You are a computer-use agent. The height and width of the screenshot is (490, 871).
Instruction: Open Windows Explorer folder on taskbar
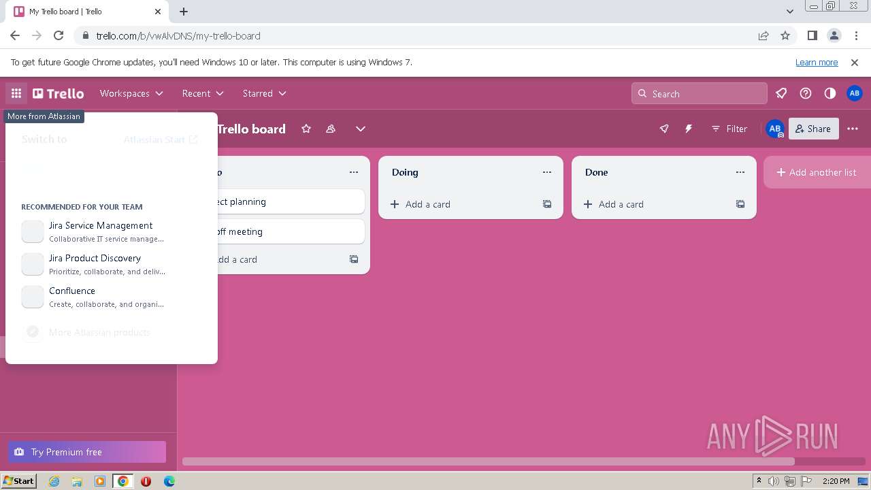[x=77, y=481]
